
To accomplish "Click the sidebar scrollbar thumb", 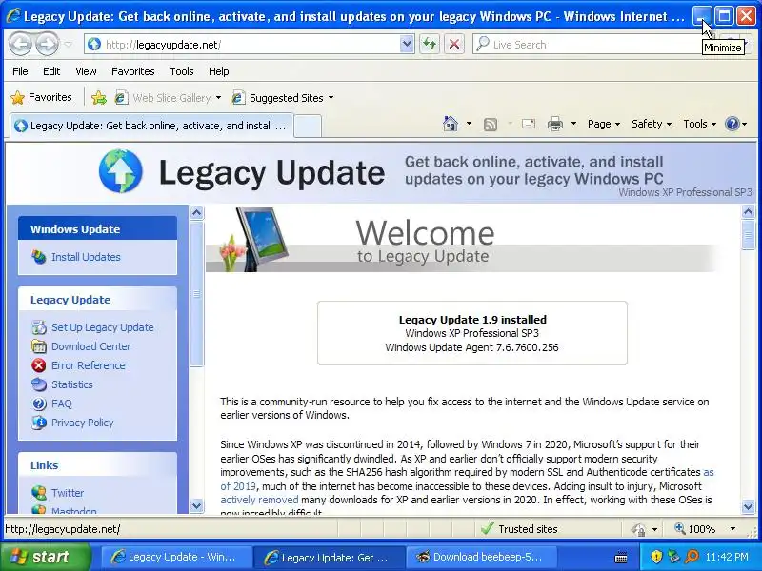I will tap(196, 294).
